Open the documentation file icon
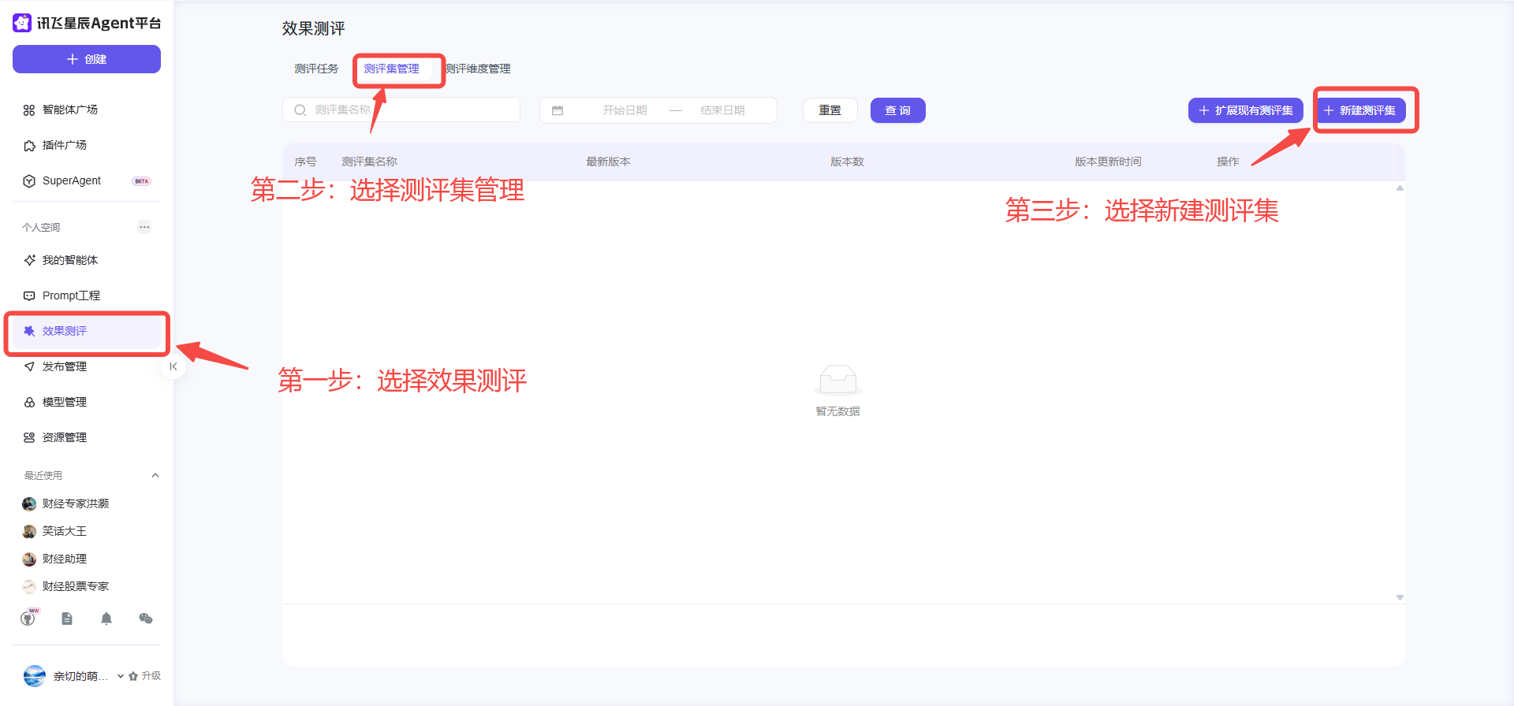Image resolution: width=1514 pixels, height=706 pixels. 67,619
